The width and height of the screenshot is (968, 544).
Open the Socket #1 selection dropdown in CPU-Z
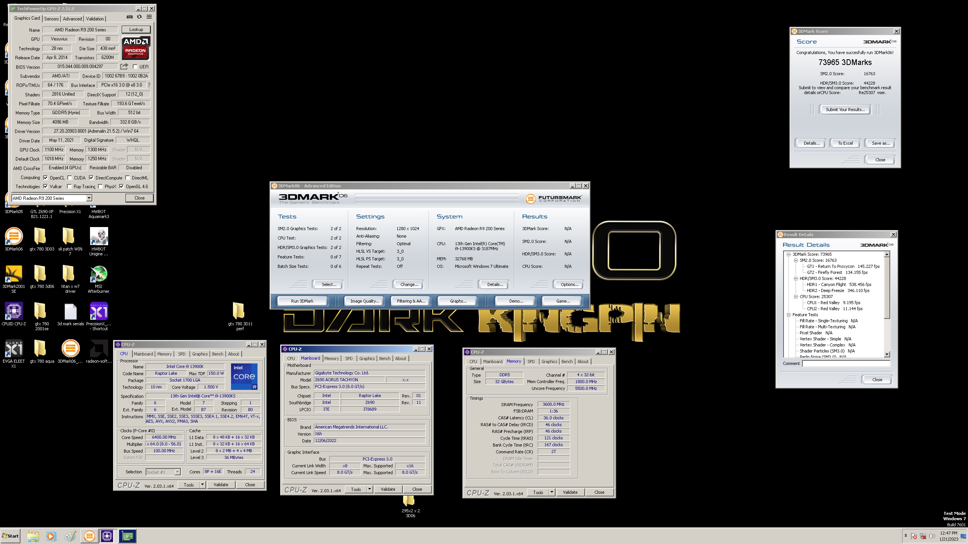tap(163, 472)
